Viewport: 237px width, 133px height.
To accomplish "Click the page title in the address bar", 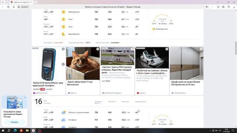I will pos(113,7).
